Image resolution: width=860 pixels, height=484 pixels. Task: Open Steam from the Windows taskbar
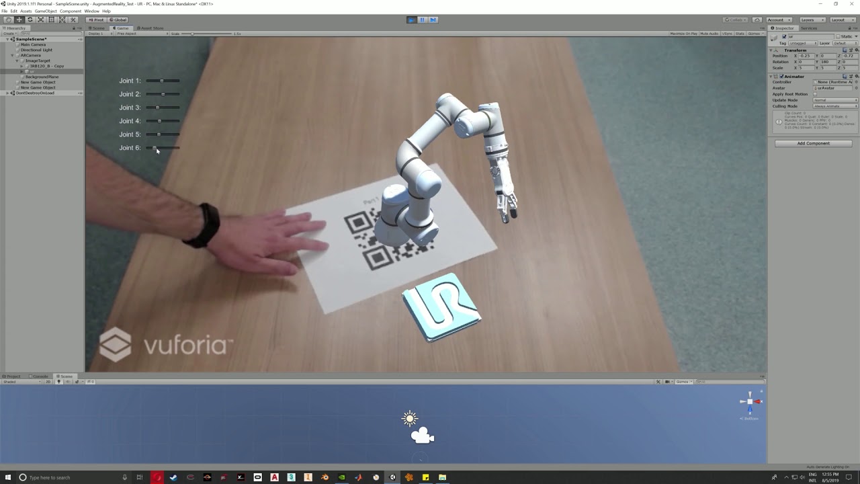pyautogui.click(x=173, y=477)
